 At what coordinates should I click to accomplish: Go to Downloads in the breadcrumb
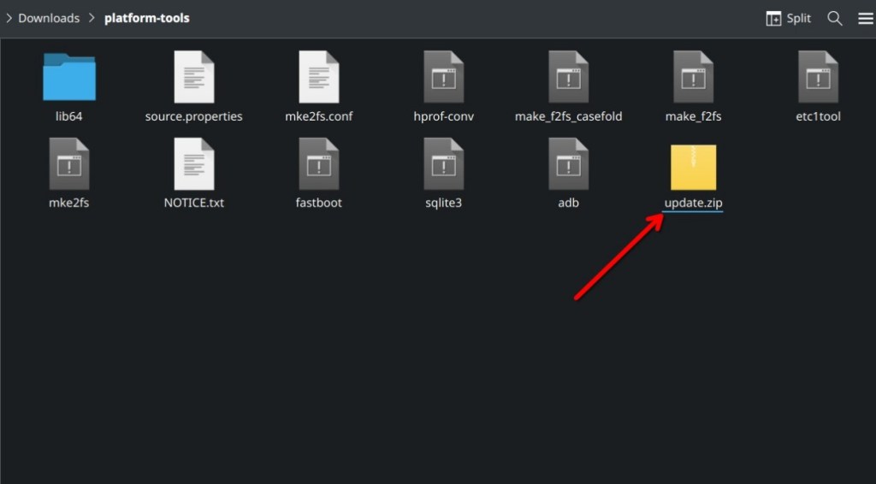49,19
